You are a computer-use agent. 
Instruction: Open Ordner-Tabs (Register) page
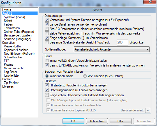click(19, 32)
